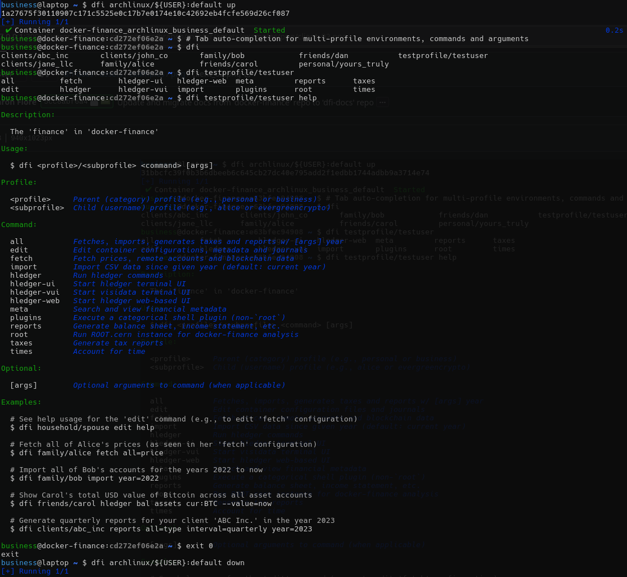Select the container hash line starting 1a27675f
The image size is (627, 577).
click(x=145, y=14)
